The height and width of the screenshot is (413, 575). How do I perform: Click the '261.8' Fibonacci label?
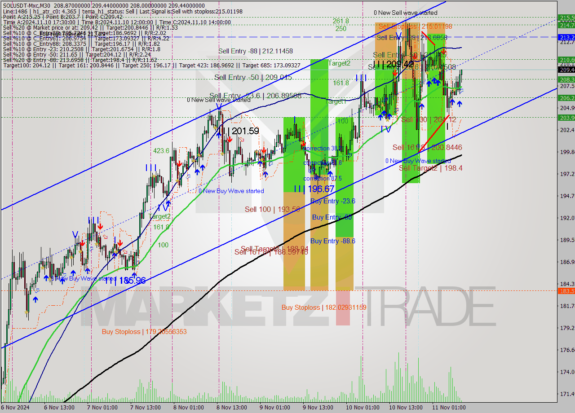point(341,21)
